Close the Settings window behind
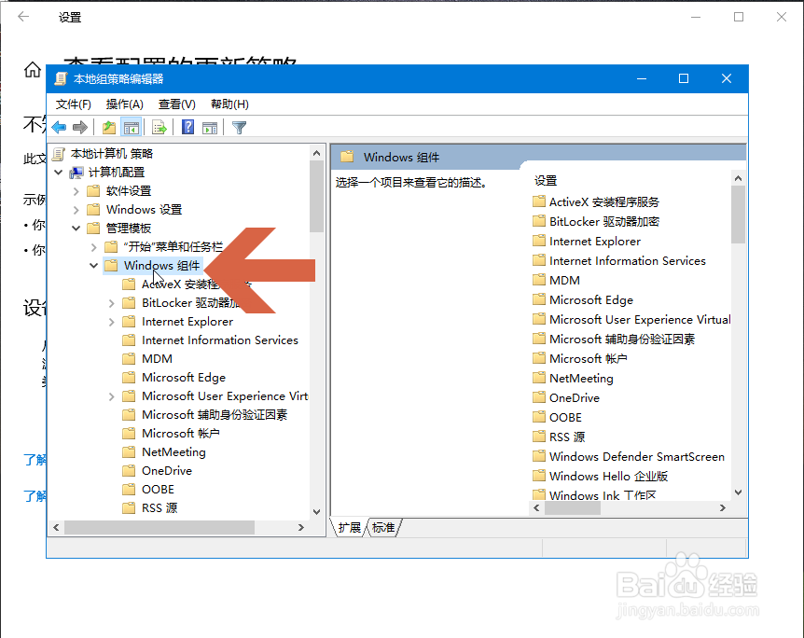This screenshot has width=804, height=638. 781,17
